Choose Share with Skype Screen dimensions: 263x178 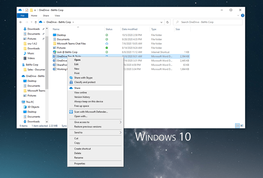95,78
